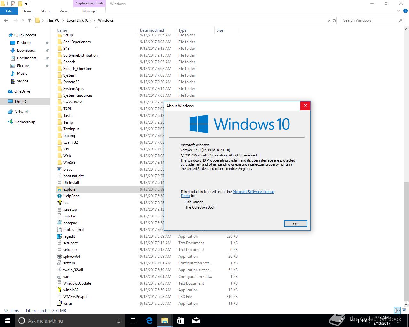Open Task View on the taskbar
Image resolution: width=409 pixels, height=327 pixels.
click(133, 321)
